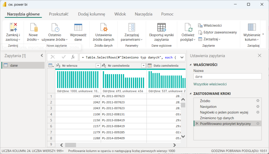The width and height of the screenshot is (269, 154).
Task: Select the dane query in Zapytania list
Action: click(x=23, y=65)
